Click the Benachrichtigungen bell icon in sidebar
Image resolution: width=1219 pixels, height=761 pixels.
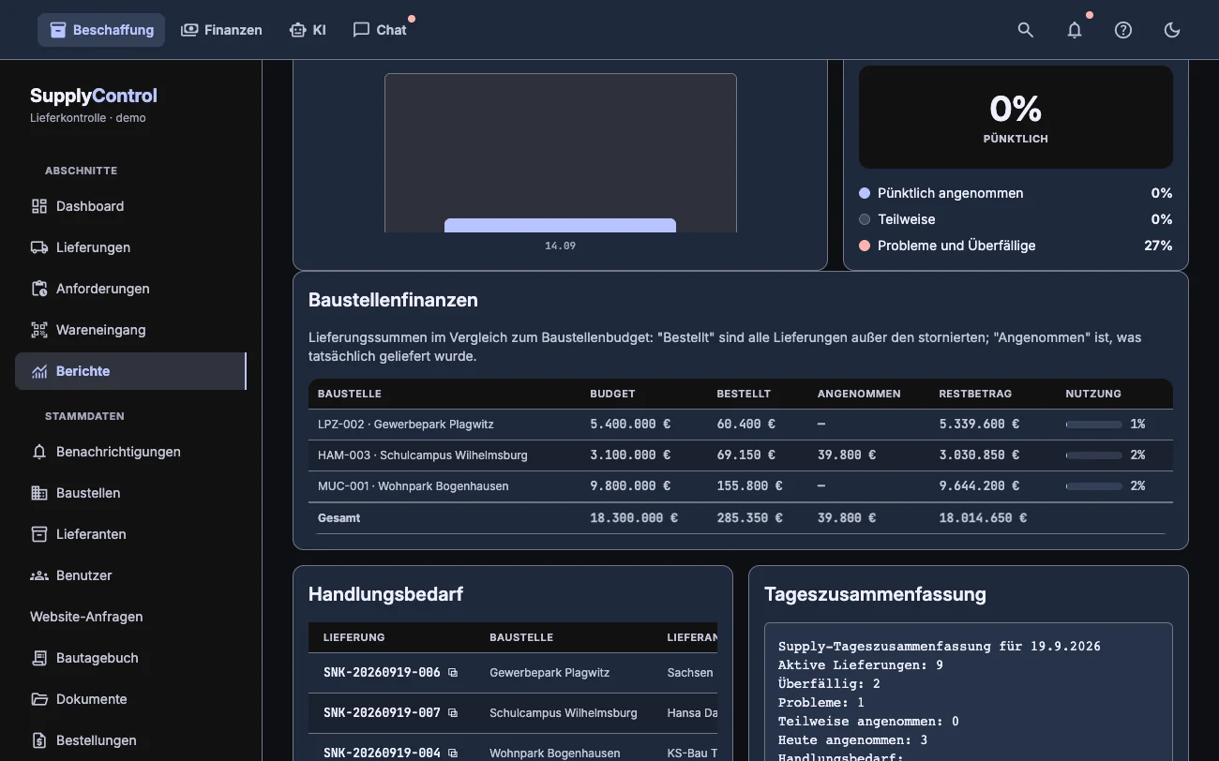point(39,452)
